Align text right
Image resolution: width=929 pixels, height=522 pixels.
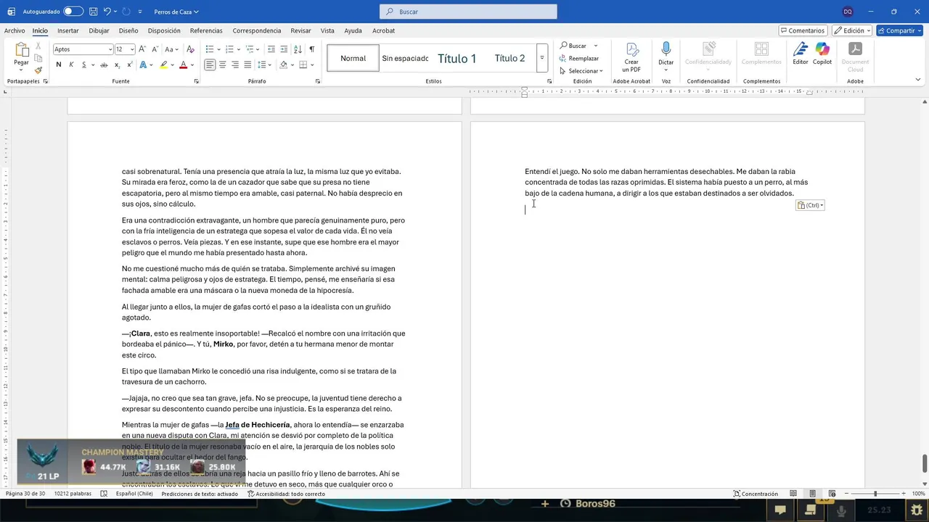pyautogui.click(x=235, y=65)
